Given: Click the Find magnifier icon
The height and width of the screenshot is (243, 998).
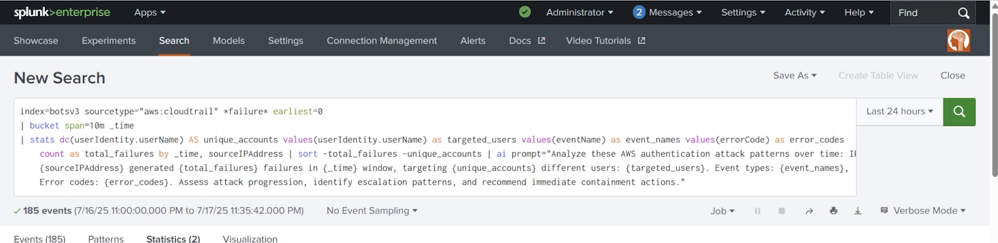Looking at the screenshot, I should point(963,12).
